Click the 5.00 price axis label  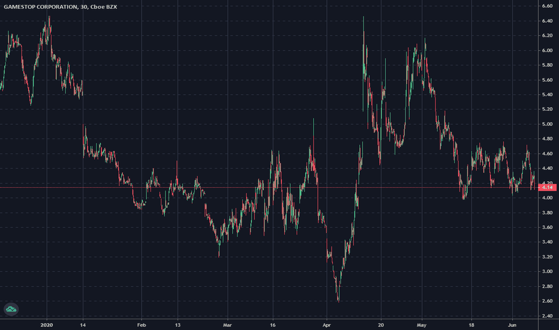click(547, 124)
